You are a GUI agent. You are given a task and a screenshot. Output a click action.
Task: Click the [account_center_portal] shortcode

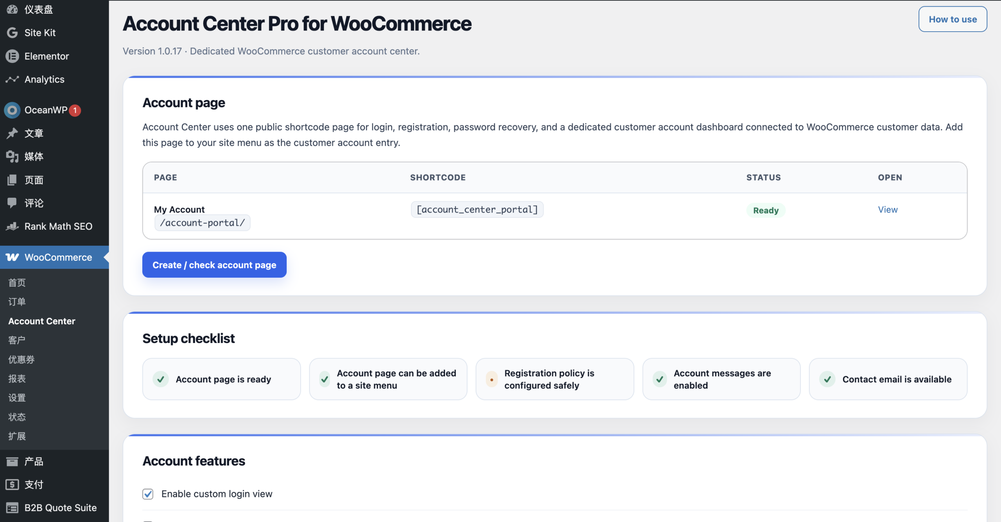[477, 209]
